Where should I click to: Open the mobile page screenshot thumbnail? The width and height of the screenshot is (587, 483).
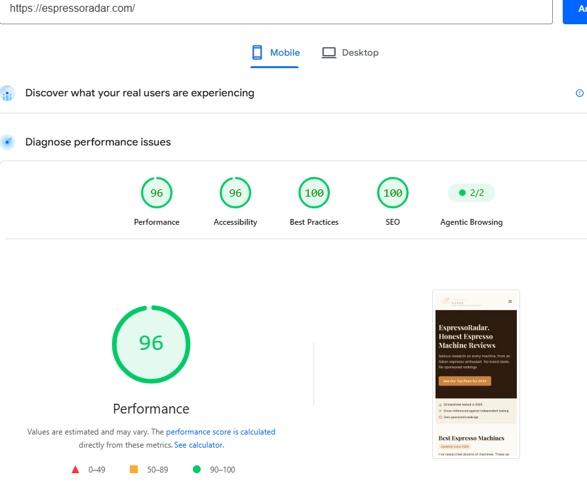coord(476,374)
